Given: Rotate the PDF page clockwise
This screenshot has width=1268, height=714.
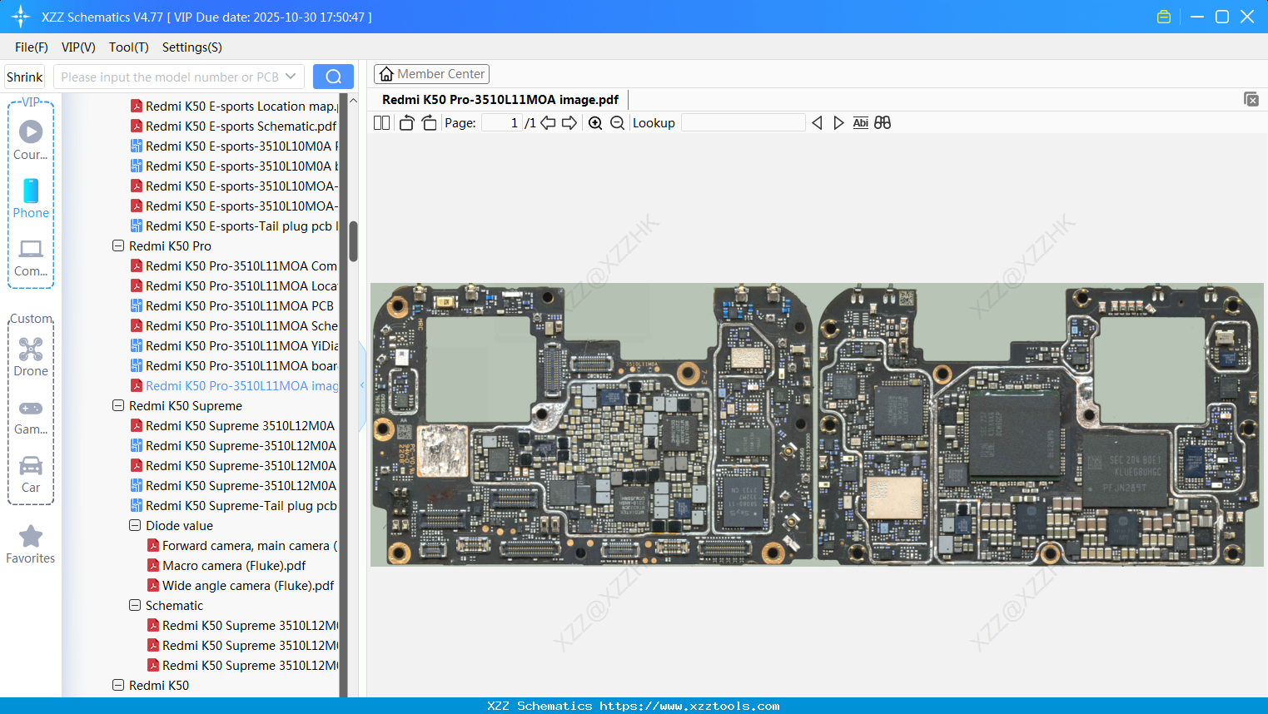Looking at the screenshot, I should [x=428, y=122].
